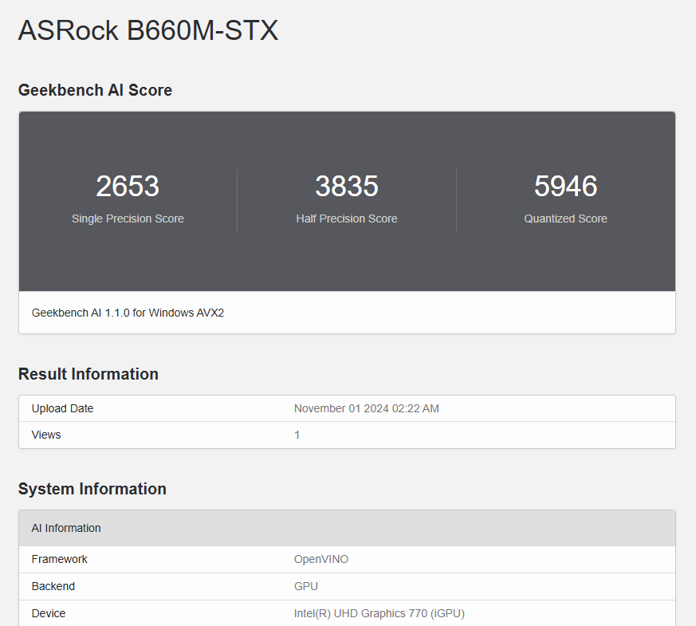The height and width of the screenshot is (626, 696).
Task: Select the Geekbench AI Score heading
Action: [95, 90]
